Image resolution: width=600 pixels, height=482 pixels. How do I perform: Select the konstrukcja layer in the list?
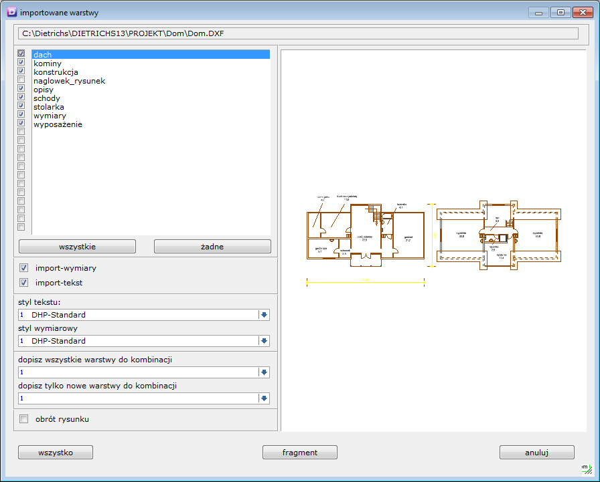coord(60,72)
